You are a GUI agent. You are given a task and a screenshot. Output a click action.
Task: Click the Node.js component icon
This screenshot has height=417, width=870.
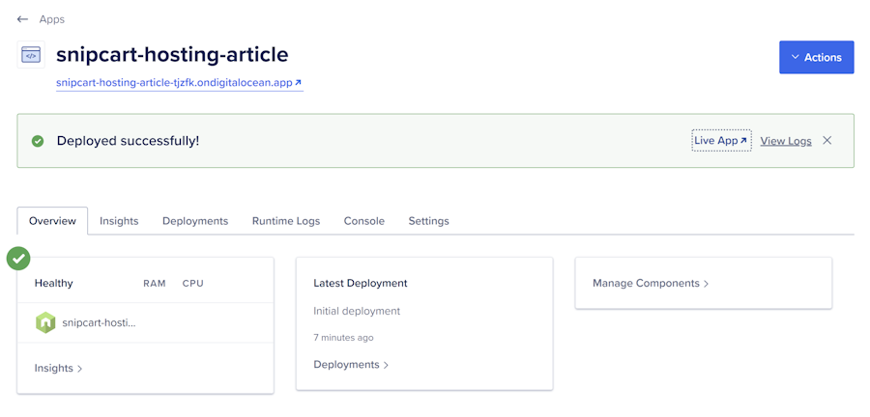pos(45,322)
